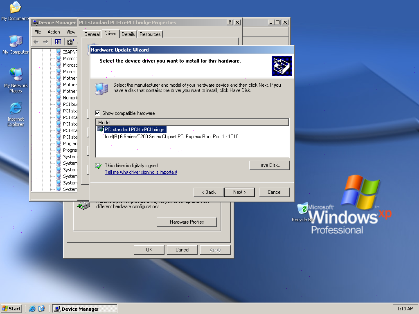This screenshot has height=314, width=419.
Task: Select Intel 6 Series PCI Express Root Port model
Action: [171, 137]
